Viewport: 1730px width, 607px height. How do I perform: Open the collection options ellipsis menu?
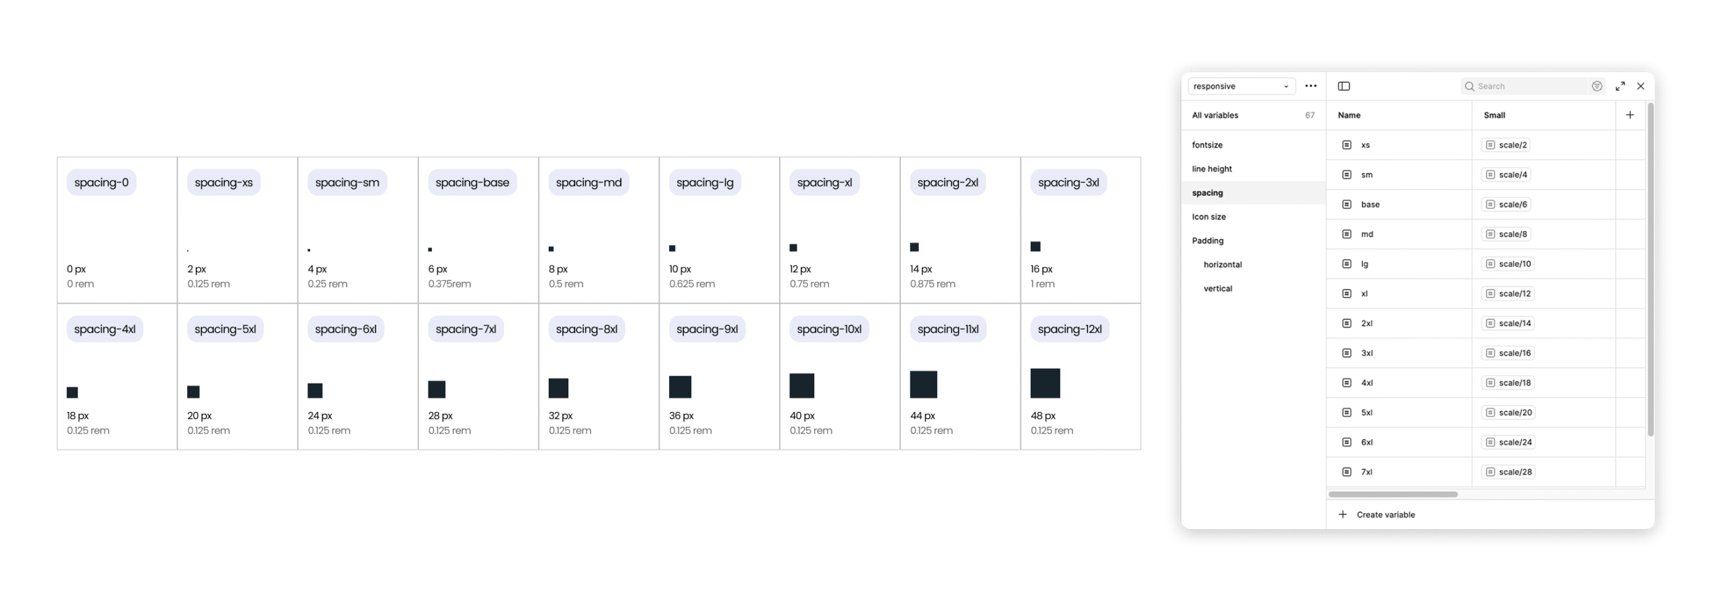point(1310,86)
